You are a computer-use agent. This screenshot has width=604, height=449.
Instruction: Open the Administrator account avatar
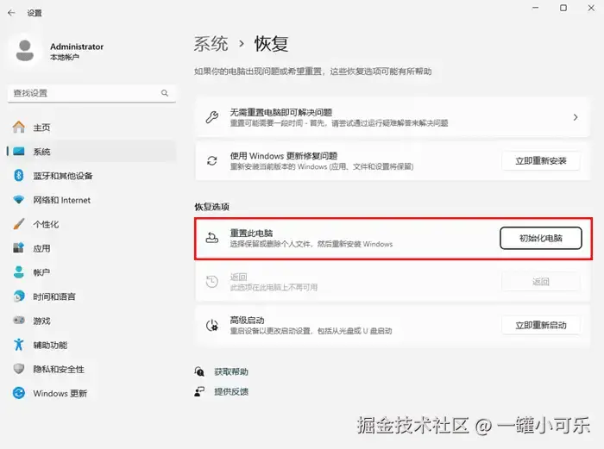25,51
